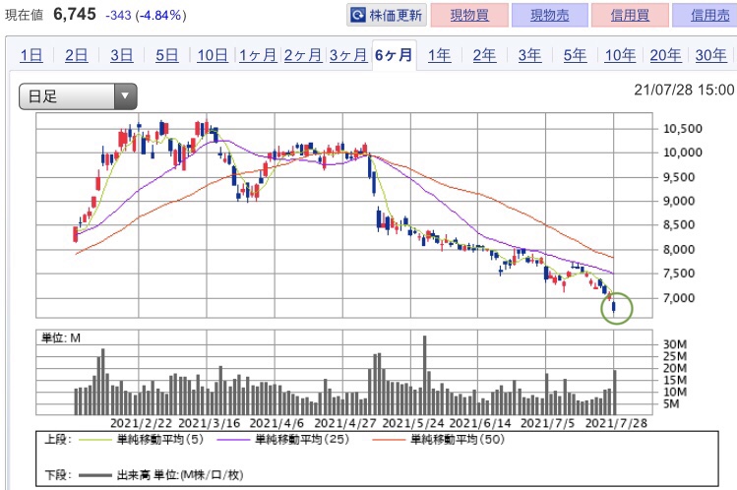Switch chart range to 1年
737x490 pixels.
point(439,55)
